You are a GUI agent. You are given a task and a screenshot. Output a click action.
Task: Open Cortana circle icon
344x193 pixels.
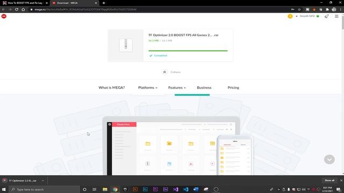click(x=84, y=189)
